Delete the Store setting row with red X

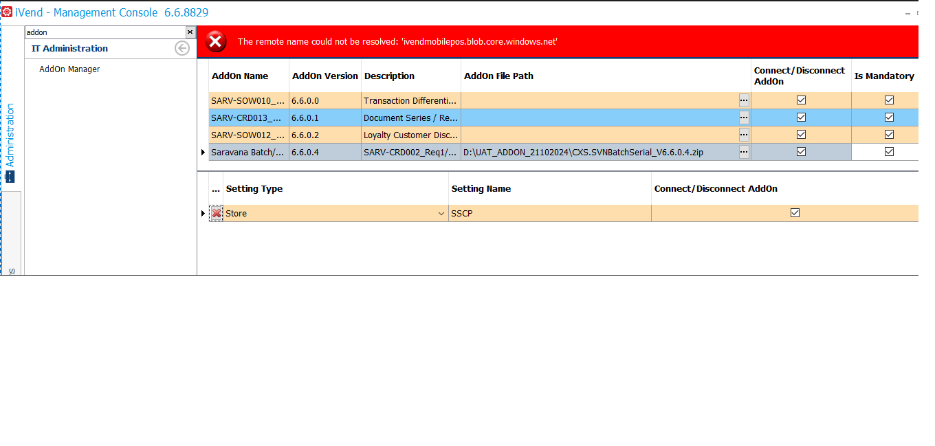tap(216, 214)
